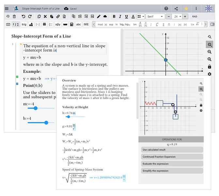The width and height of the screenshot is (219, 196).
Task: Click Evaluate the expression button
Action: (x=172, y=164)
